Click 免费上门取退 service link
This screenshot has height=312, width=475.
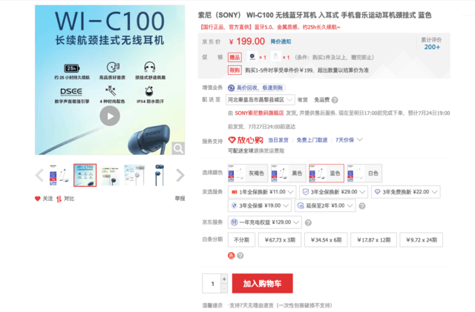coord(312,140)
